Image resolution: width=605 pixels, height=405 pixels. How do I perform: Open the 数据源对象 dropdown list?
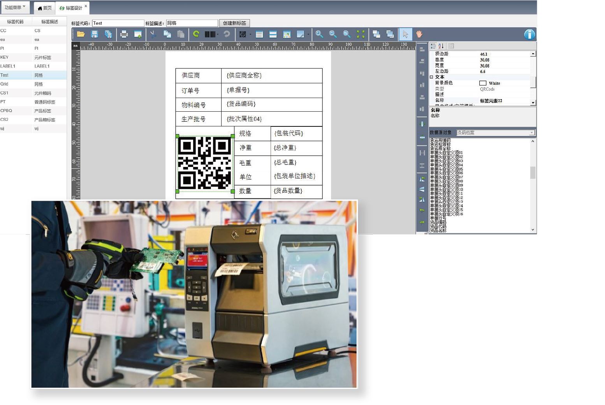click(531, 133)
